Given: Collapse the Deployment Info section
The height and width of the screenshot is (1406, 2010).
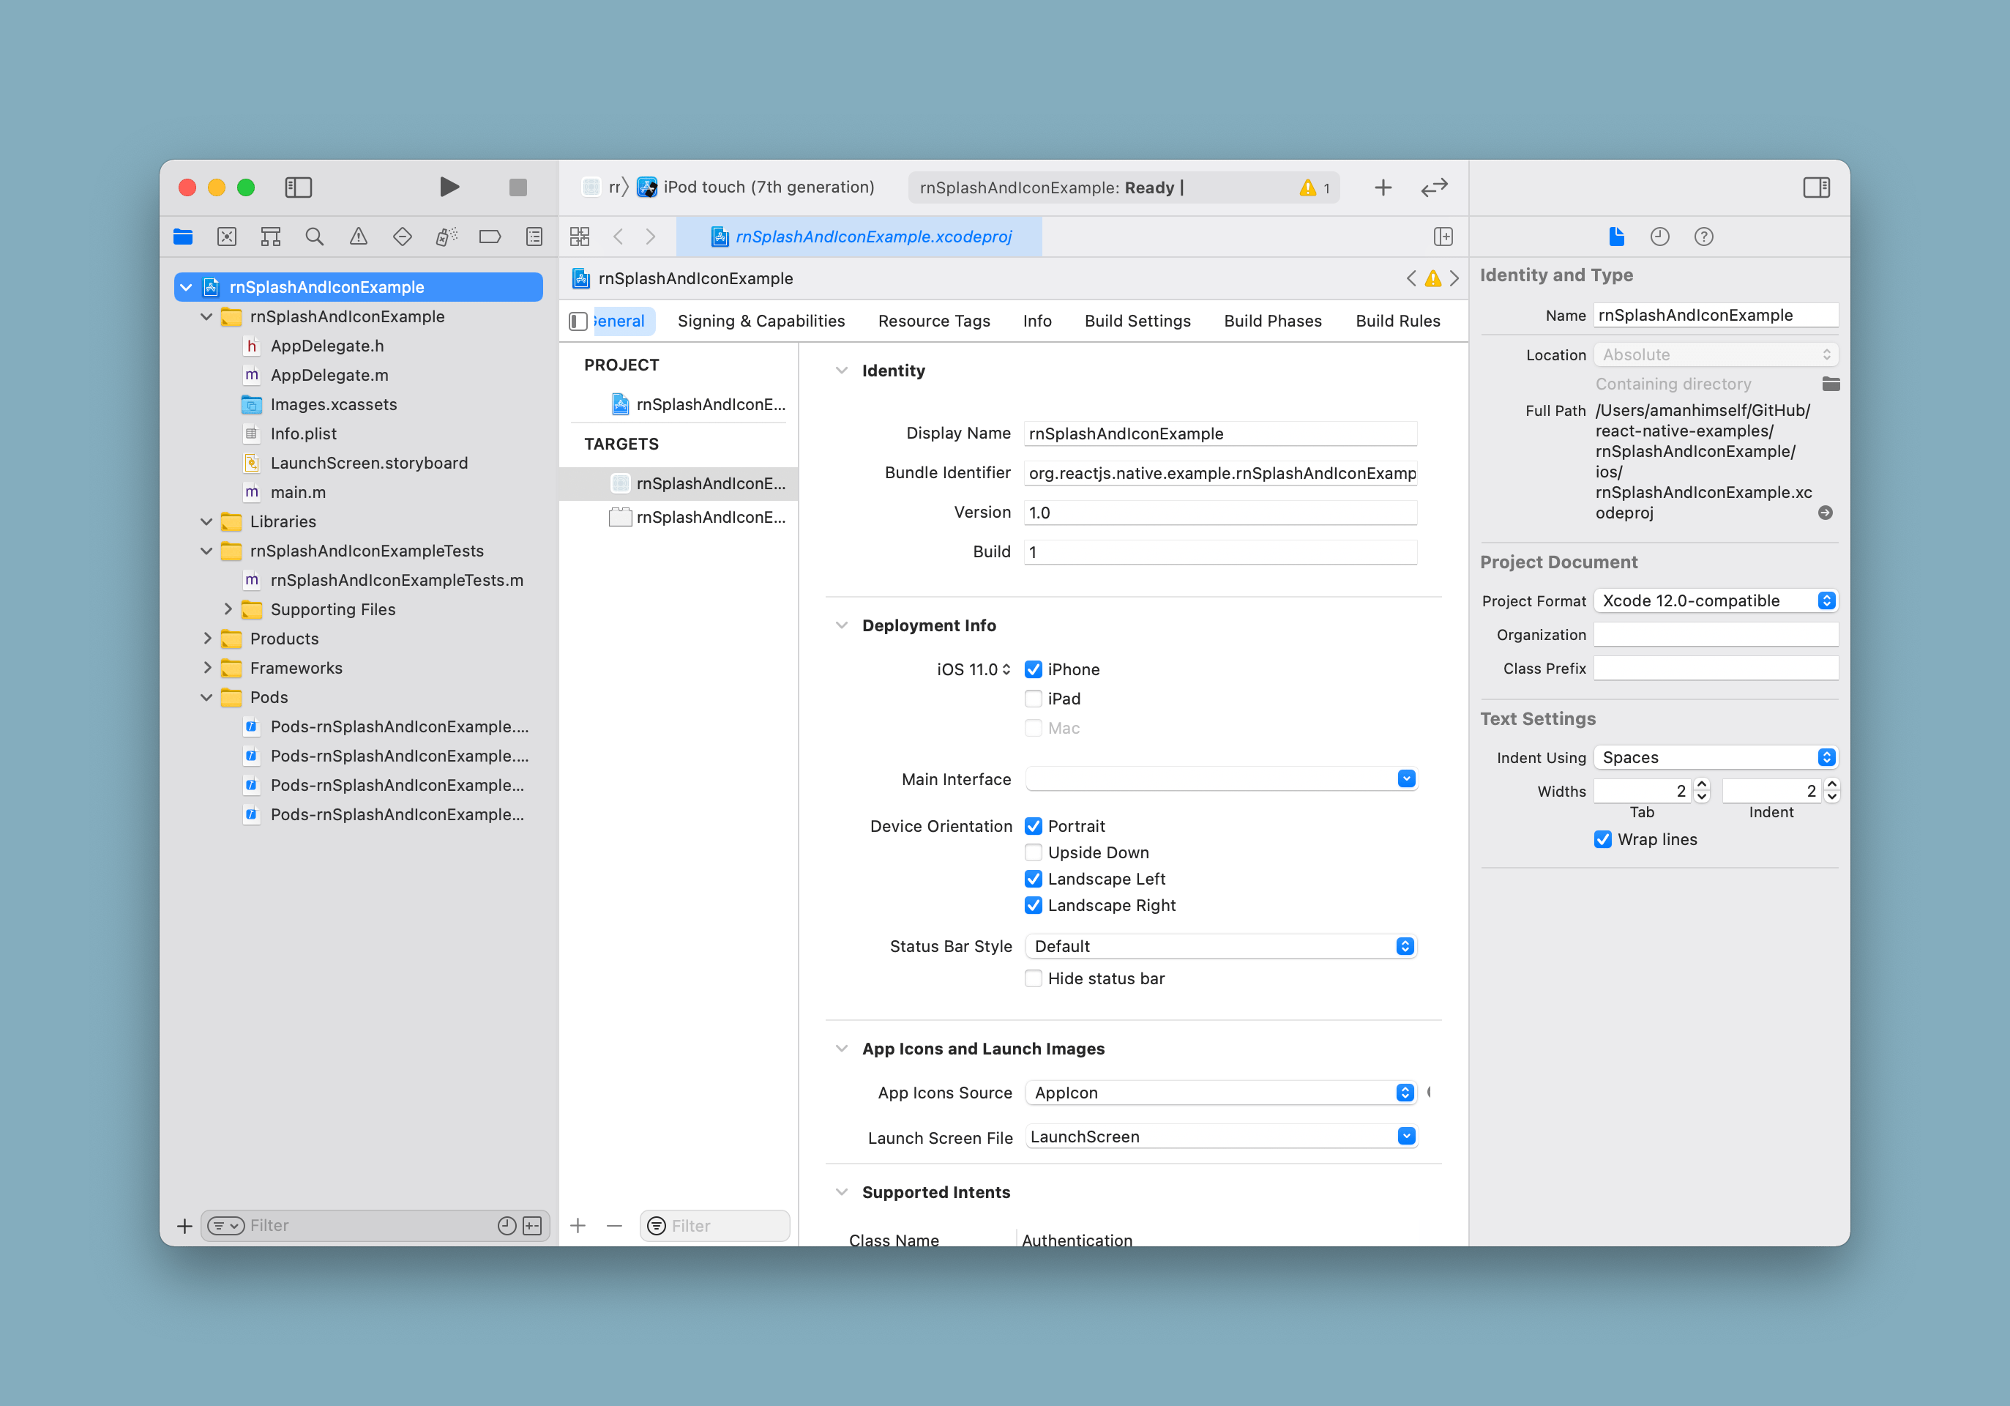Looking at the screenshot, I should point(841,625).
